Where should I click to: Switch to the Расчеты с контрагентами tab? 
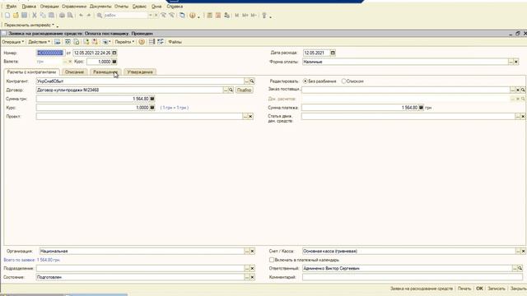tap(31, 72)
